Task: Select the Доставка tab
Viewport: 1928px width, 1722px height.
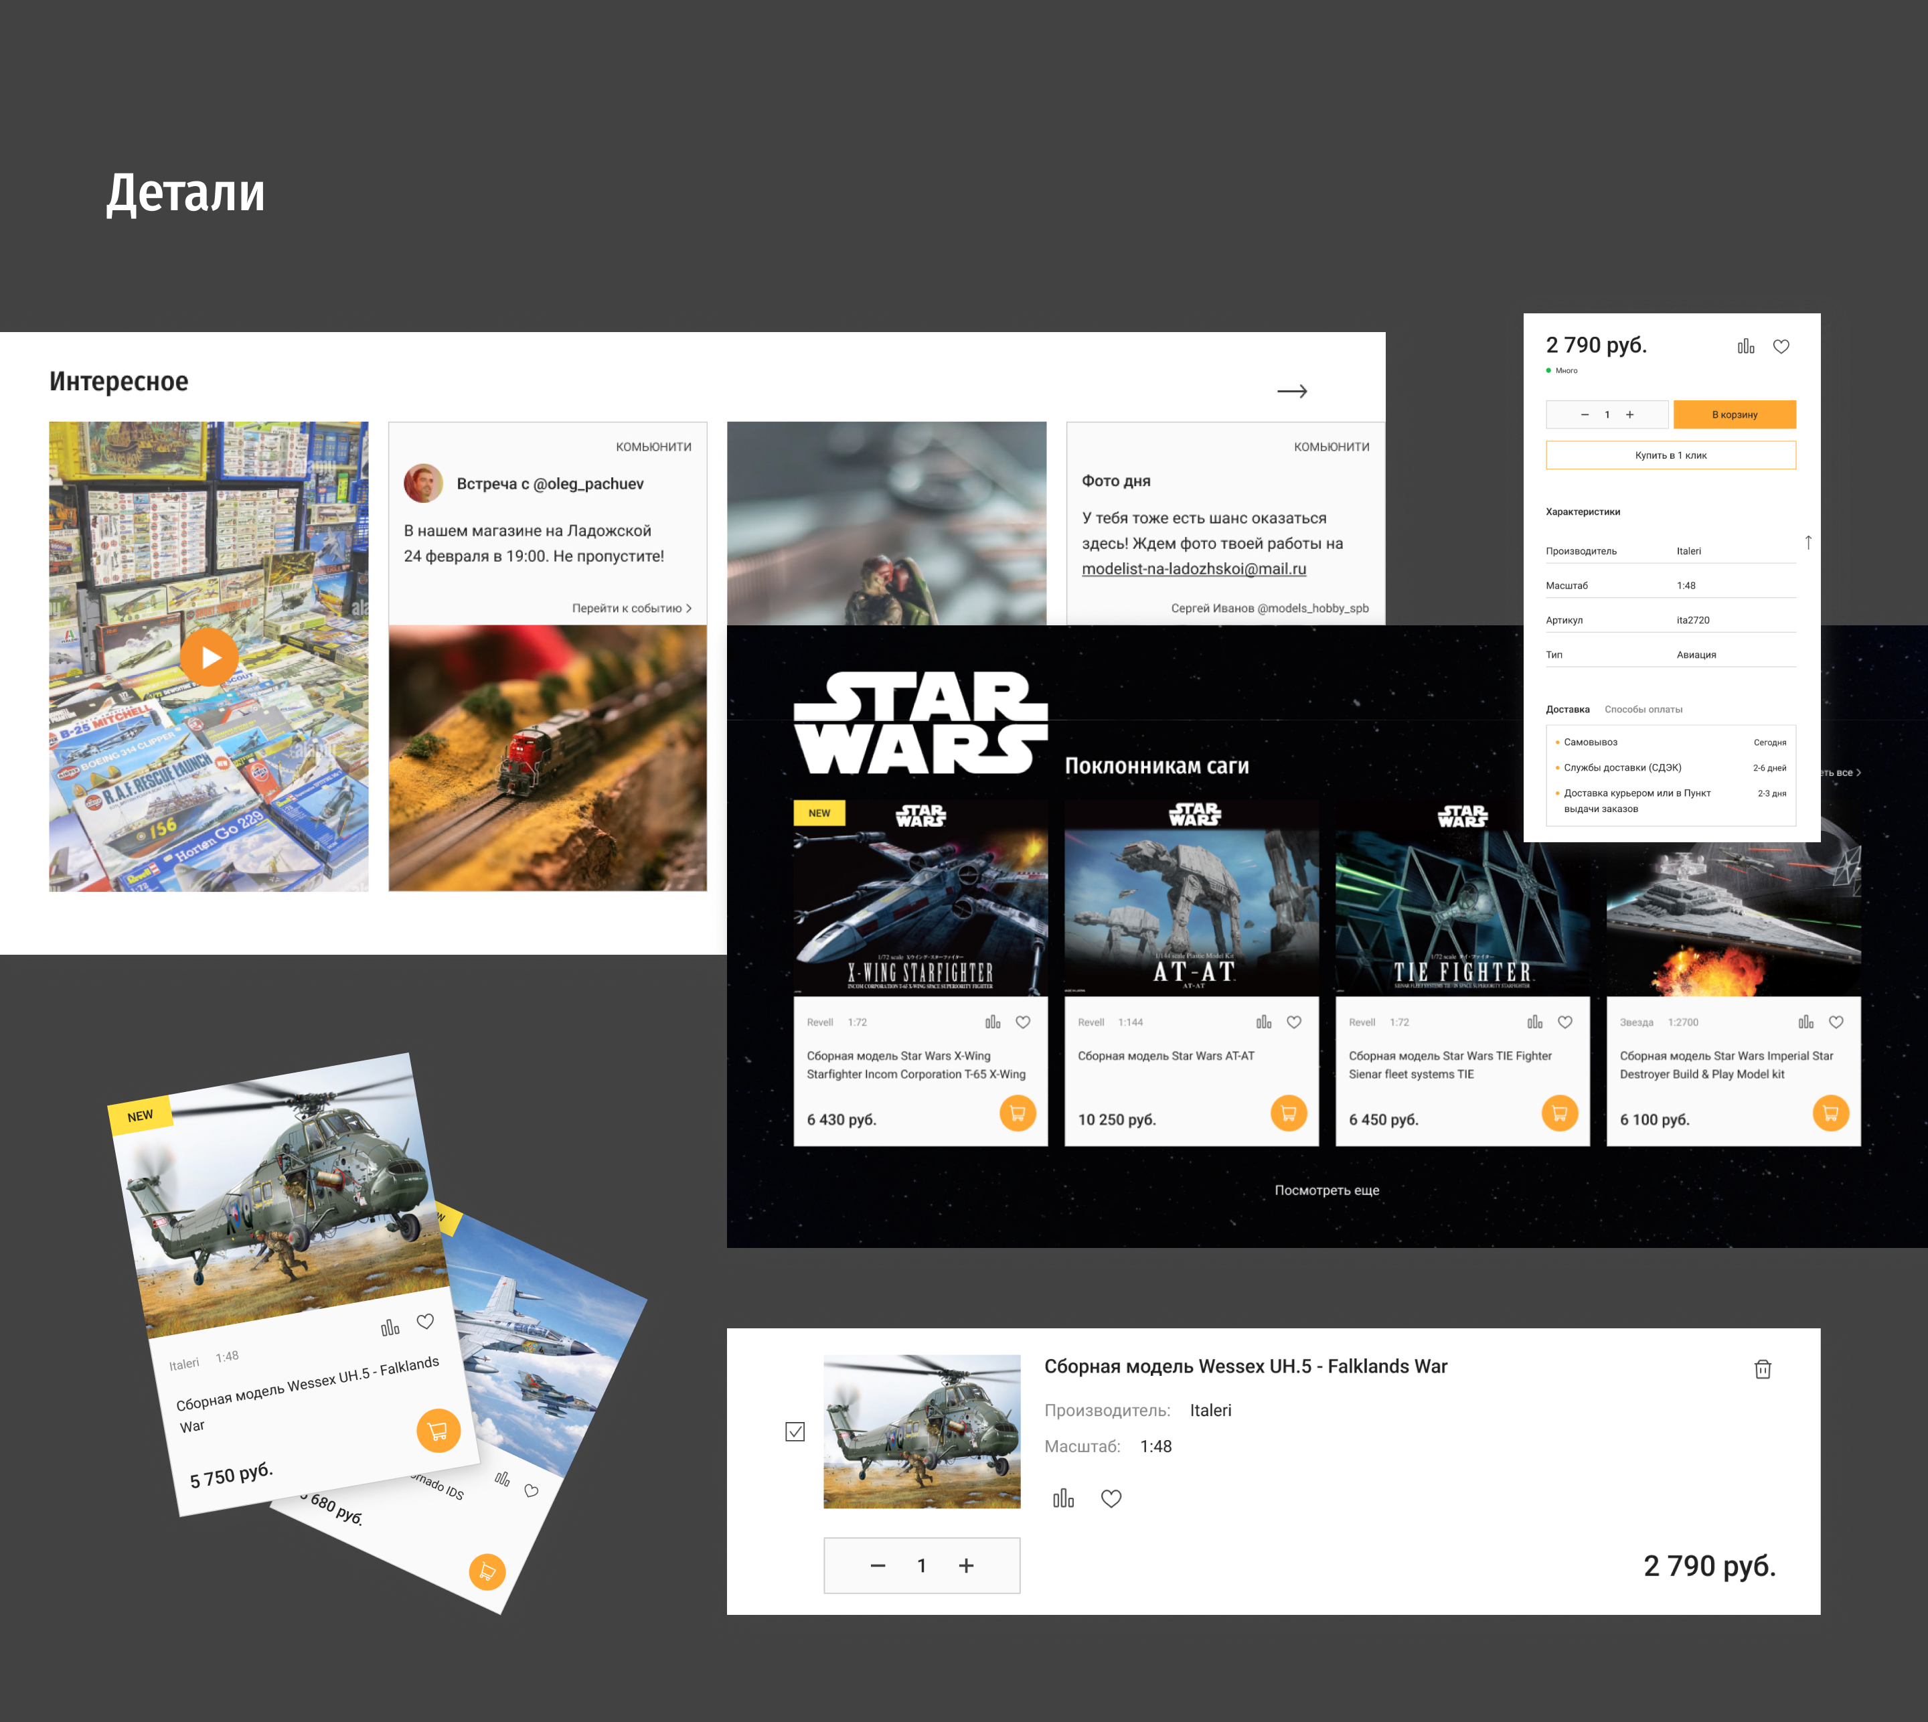Action: 1566,710
